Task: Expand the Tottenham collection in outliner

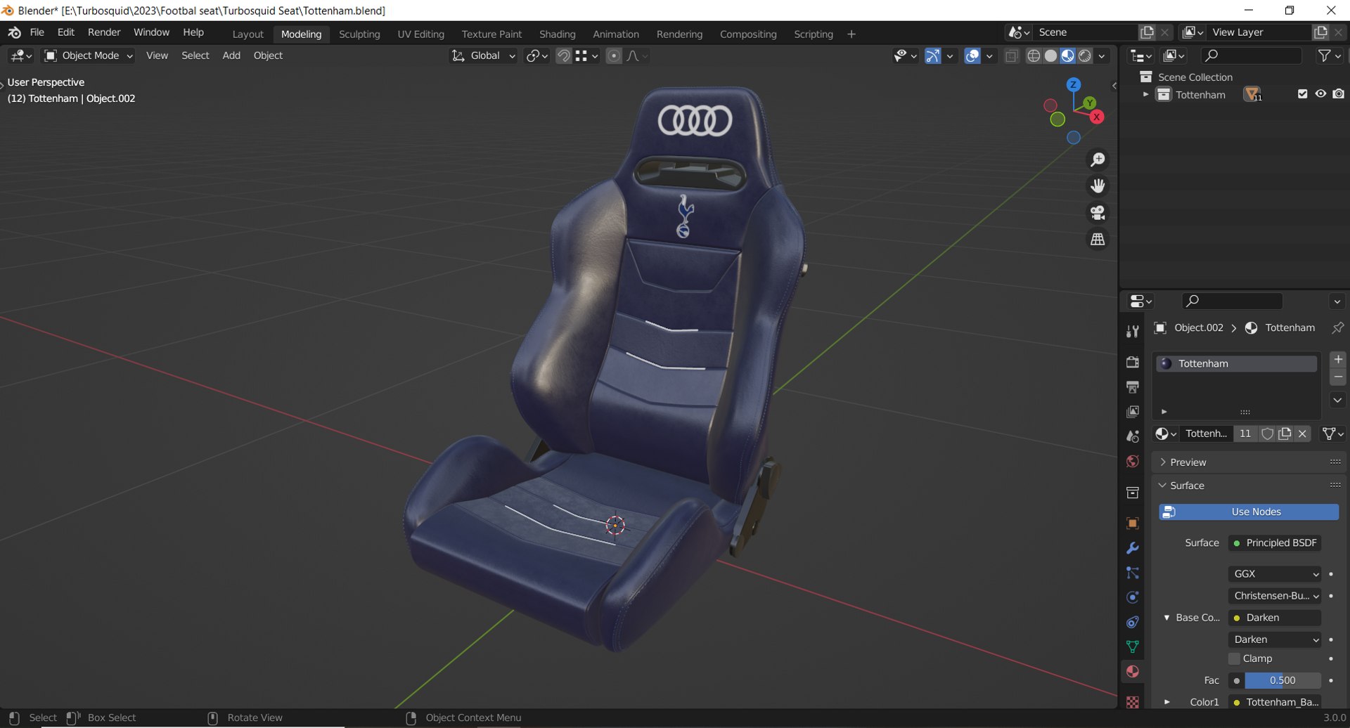Action: click(1145, 94)
